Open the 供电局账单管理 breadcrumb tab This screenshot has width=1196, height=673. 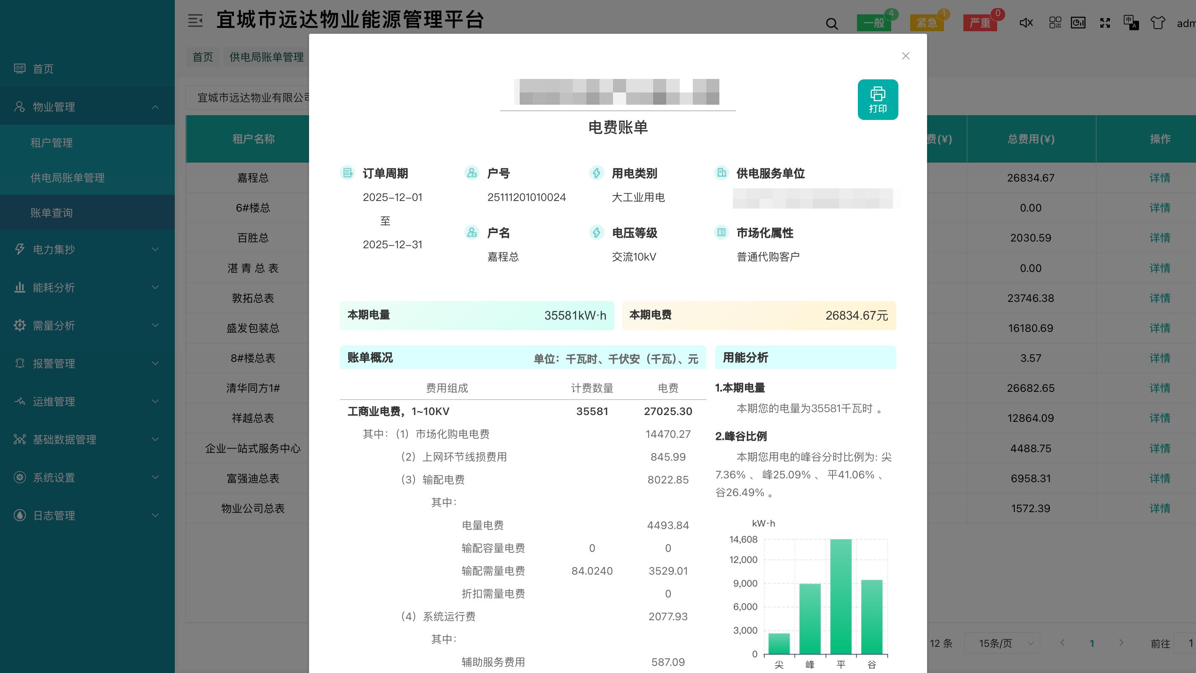pyautogui.click(x=266, y=57)
